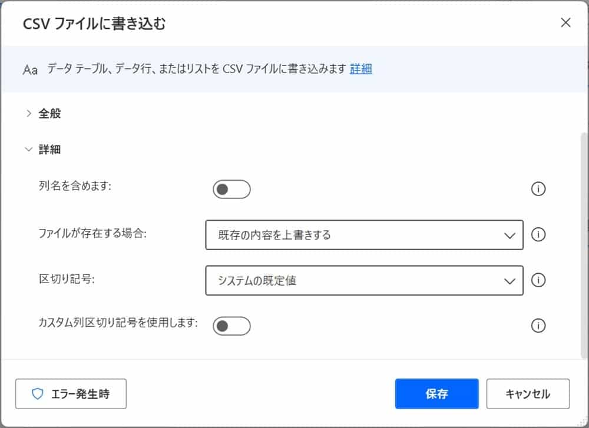Turn on the カスタム列区切り記号を使用します switch

pos(231,326)
